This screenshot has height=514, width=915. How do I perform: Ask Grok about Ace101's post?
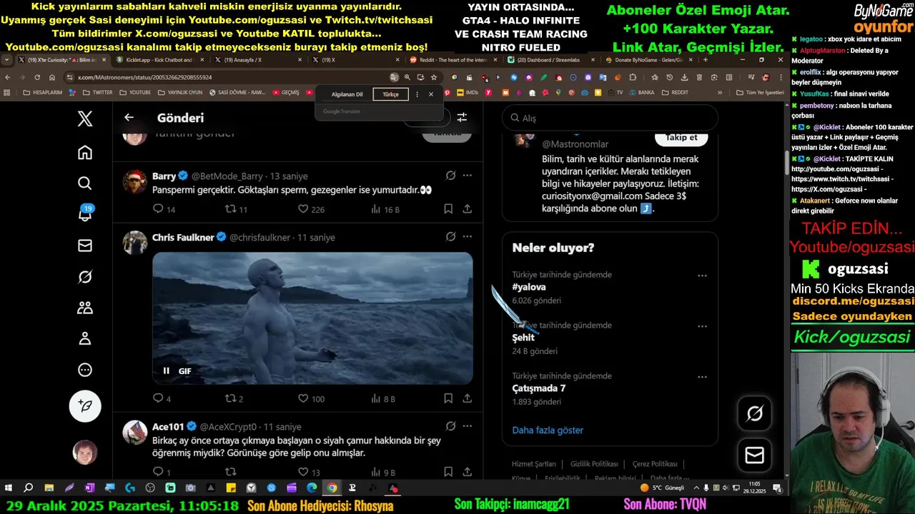click(x=450, y=426)
